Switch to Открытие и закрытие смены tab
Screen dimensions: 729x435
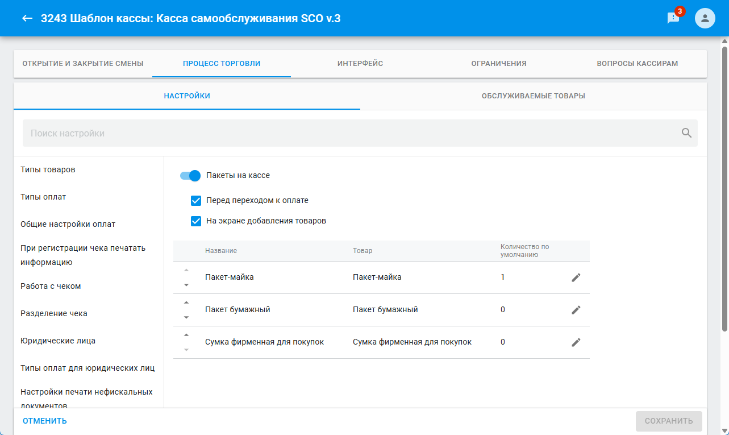[83, 64]
